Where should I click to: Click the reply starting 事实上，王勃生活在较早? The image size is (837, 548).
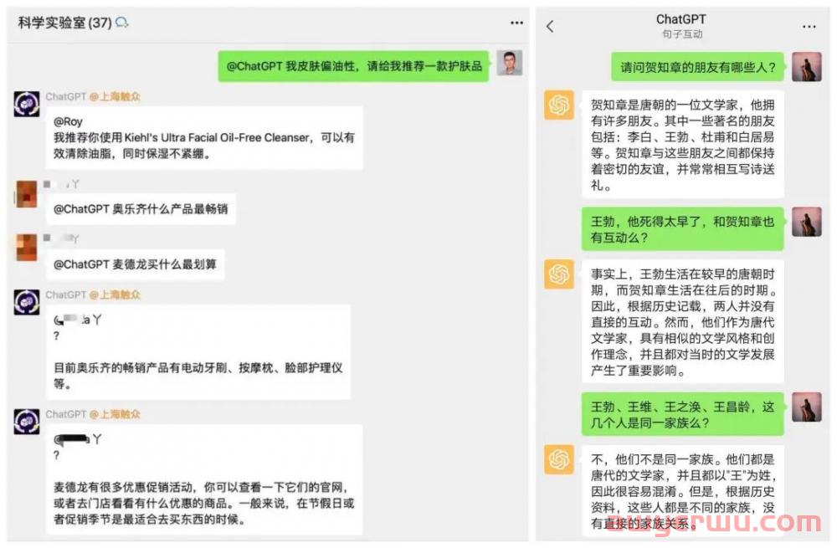[683, 321]
